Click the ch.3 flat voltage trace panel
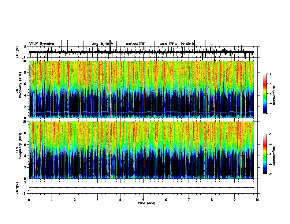Screen dimensions: 290x224 coord(143,188)
